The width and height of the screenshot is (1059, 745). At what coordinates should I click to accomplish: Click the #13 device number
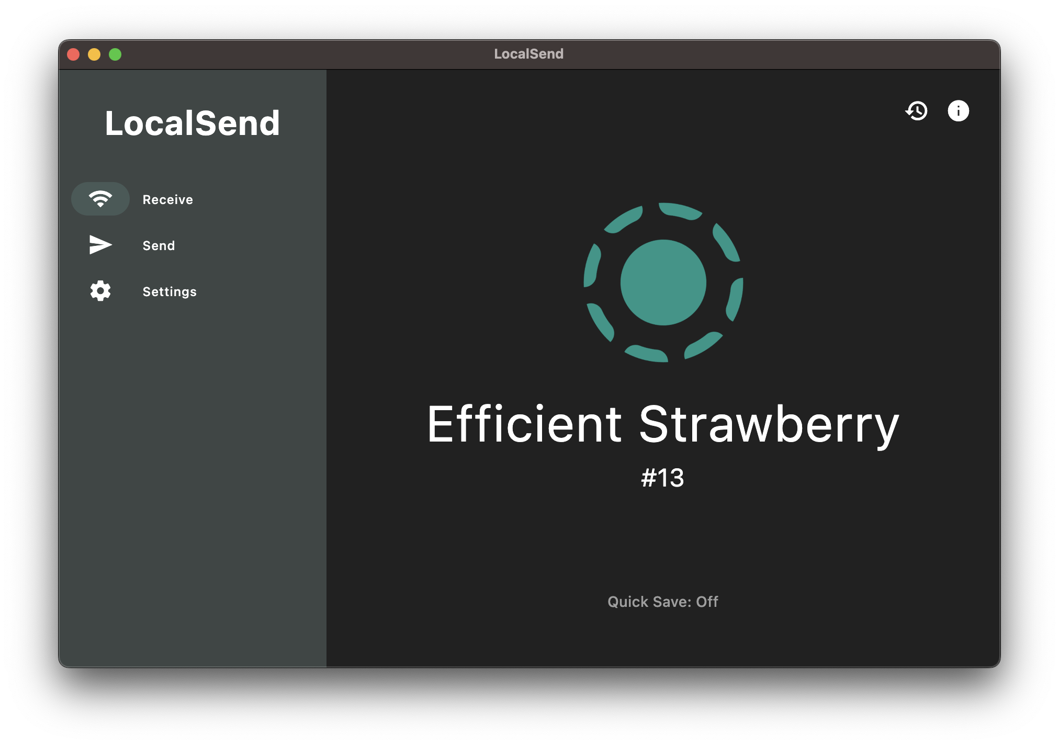click(x=663, y=478)
